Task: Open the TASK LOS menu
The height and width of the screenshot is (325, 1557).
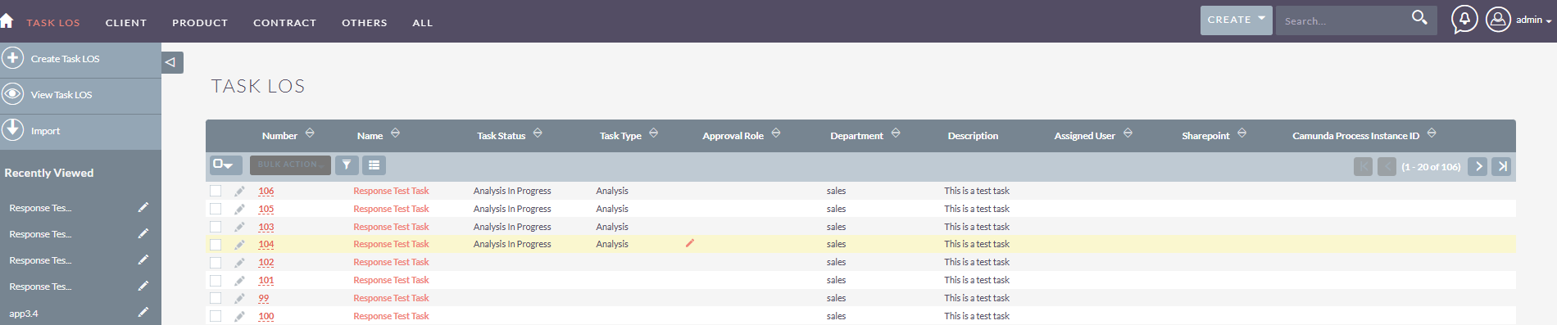Action: click(53, 23)
